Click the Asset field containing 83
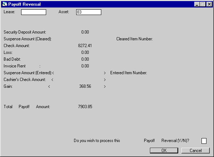Image resolution: width=214 pixels, height=157 pixels. 89,12
